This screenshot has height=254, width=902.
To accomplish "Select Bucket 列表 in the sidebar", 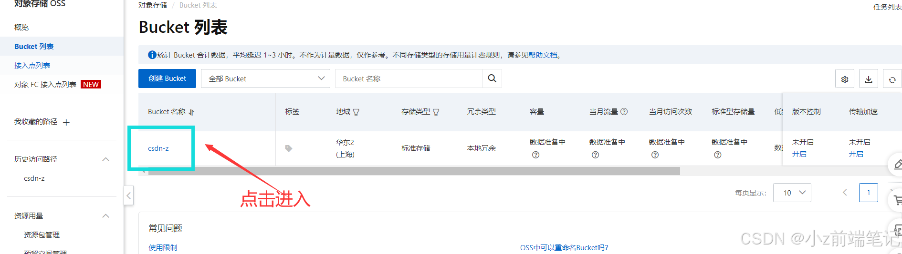I will 34,46.
